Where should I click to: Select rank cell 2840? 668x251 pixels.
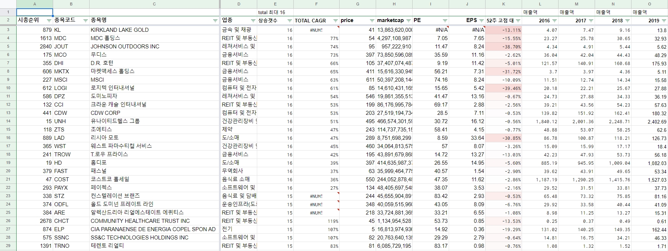pyautogui.click(x=35, y=47)
